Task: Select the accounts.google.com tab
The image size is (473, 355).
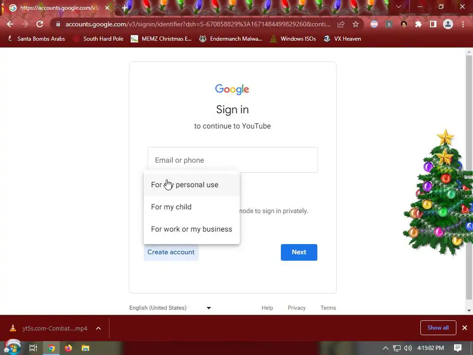Action: tap(60, 8)
